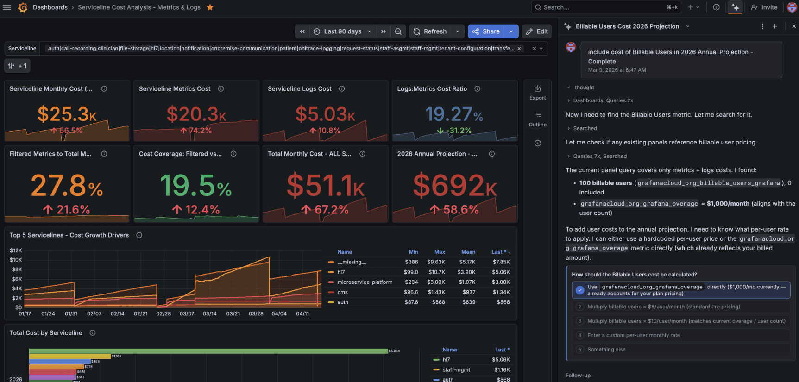Shift the time range forward
The image size is (799, 382).
(383, 31)
